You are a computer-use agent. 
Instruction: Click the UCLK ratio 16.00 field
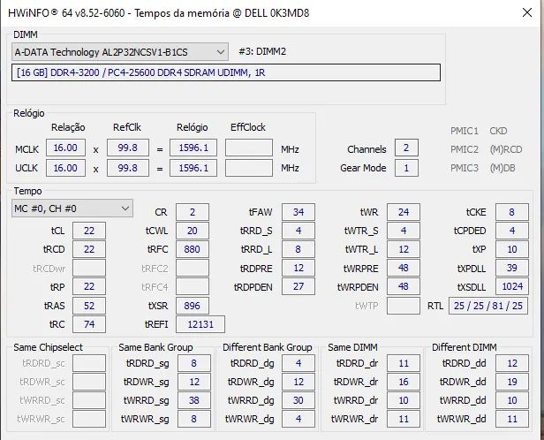coord(65,168)
